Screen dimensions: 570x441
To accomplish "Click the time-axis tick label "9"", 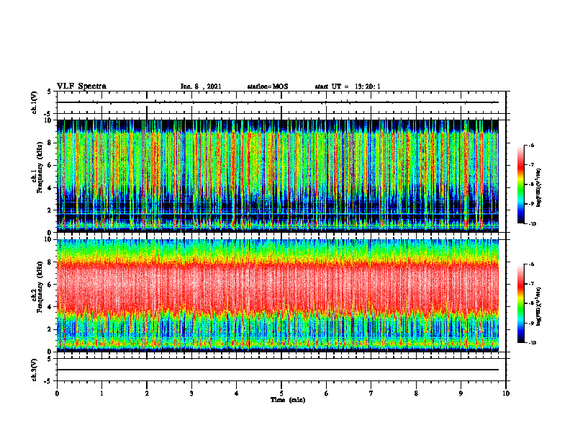I will pos(461,393).
